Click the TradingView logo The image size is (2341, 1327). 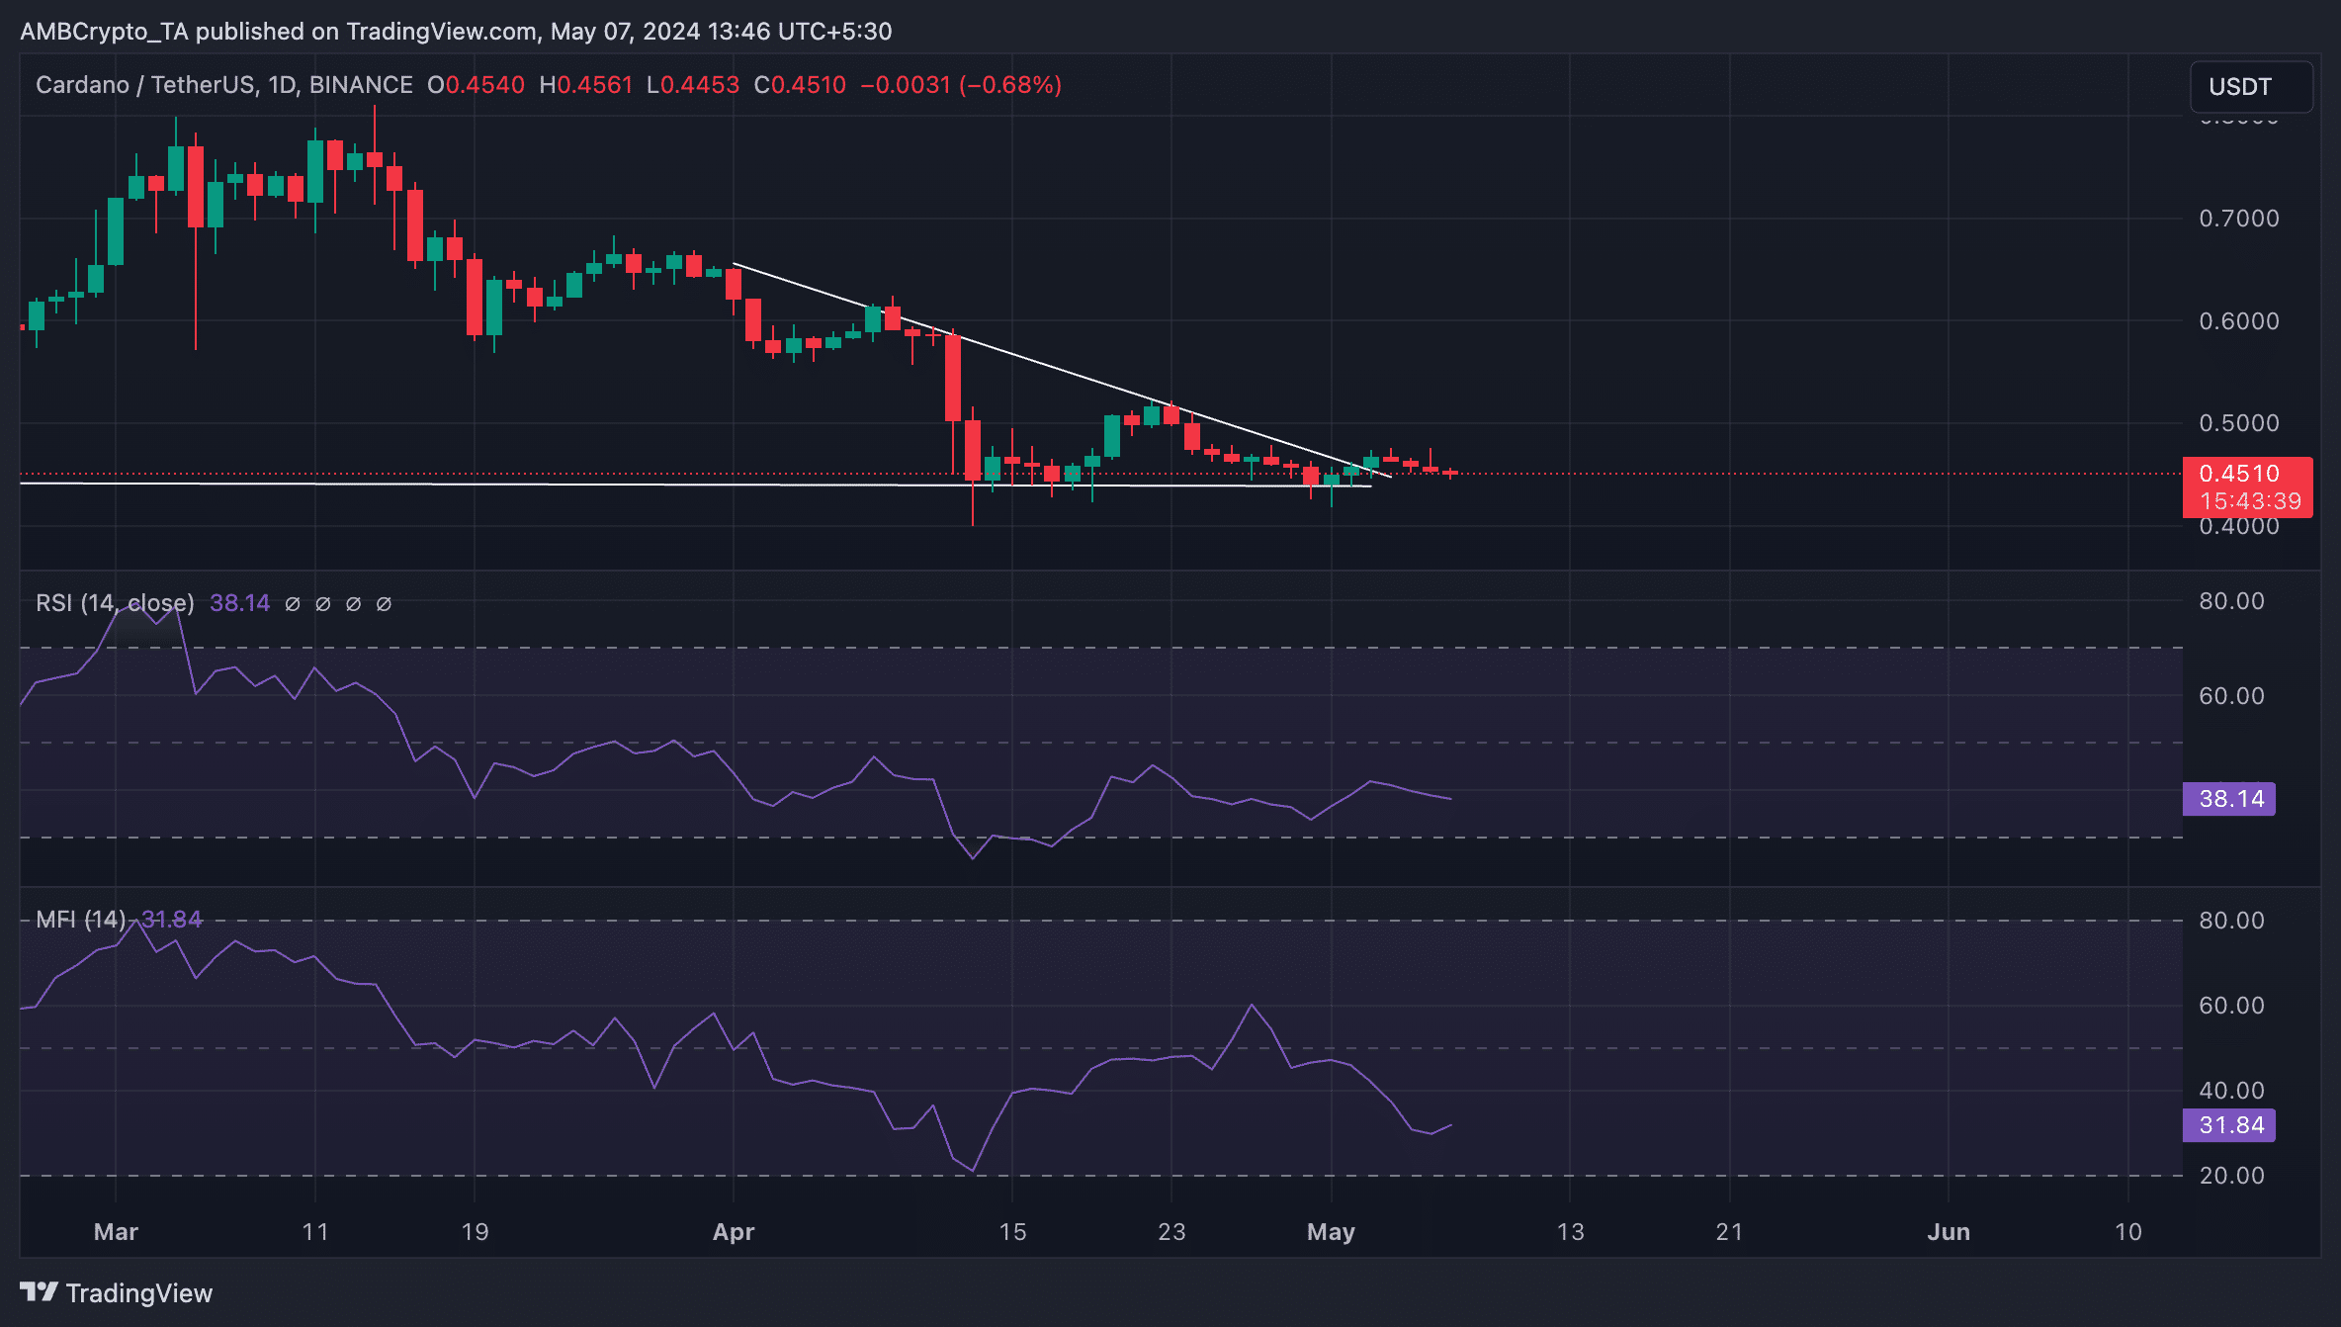(x=40, y=1292)
